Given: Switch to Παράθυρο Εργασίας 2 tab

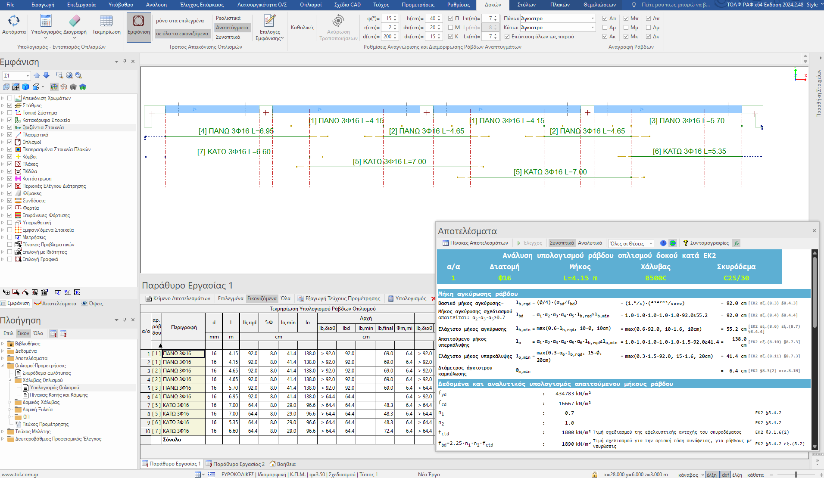Looking at the screenshot, I should [x=235, y=464].
